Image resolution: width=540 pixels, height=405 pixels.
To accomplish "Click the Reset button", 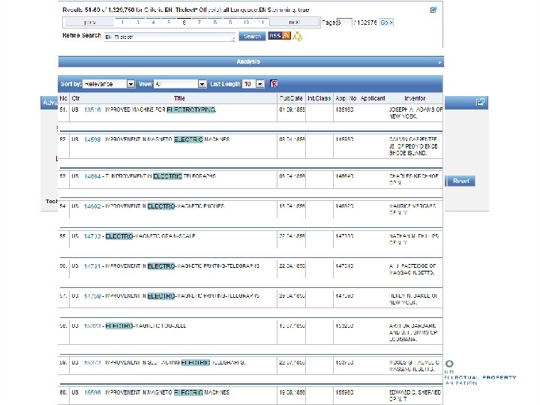I will 460,181.
